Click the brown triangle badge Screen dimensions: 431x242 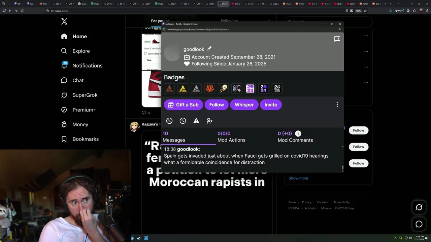169,89
